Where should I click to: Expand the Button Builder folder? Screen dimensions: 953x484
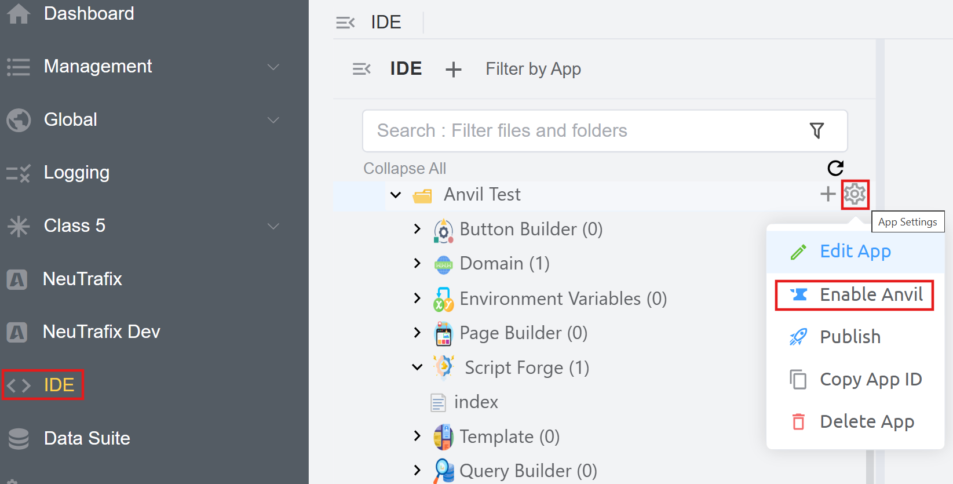click(x=417, y=229)
